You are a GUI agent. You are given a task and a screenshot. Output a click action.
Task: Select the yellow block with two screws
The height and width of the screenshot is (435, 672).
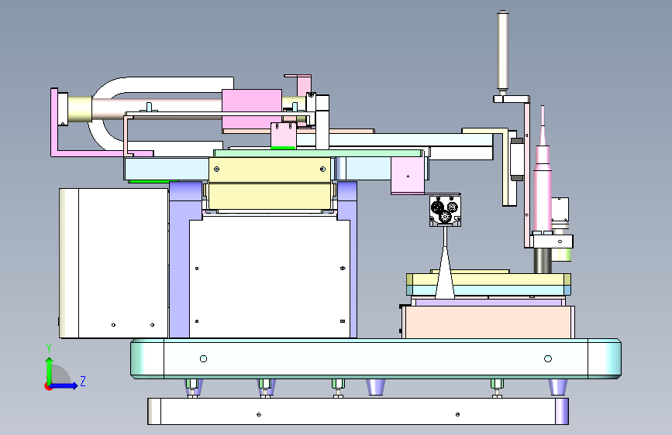click(270, 170)
